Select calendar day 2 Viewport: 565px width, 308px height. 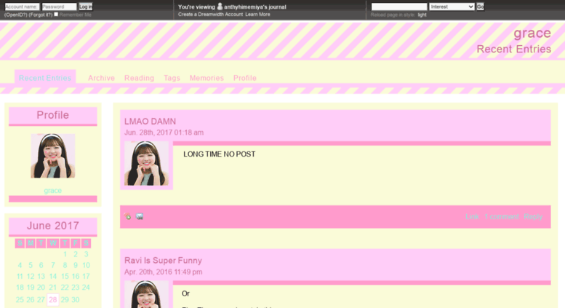point(76,254)
